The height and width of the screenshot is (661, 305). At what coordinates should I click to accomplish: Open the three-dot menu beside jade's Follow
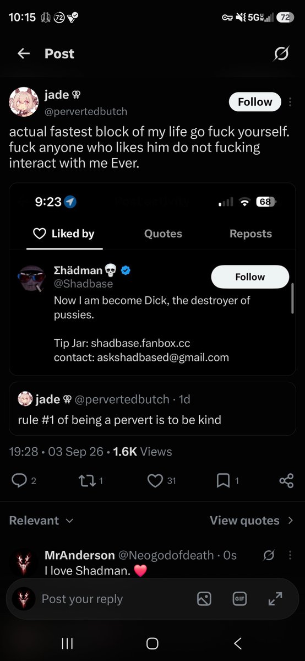(291, 102)
